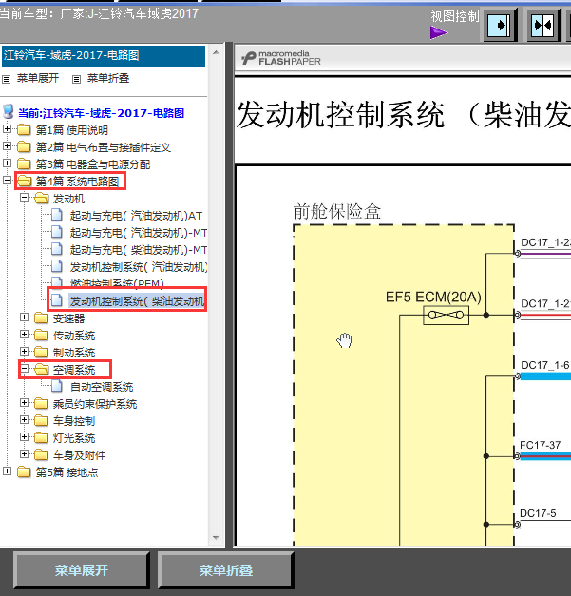Click the bottom 菜单展开 button

(82, 569)
